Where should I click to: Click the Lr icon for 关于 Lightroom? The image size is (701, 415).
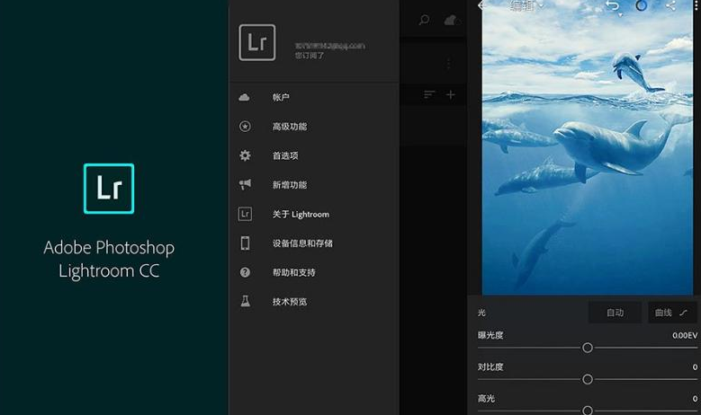(x=245, y=214)
